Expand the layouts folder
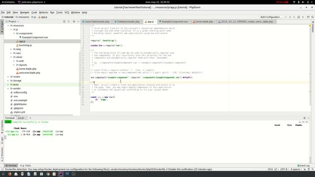Screen dimensions: 315x177 point(14,65)
